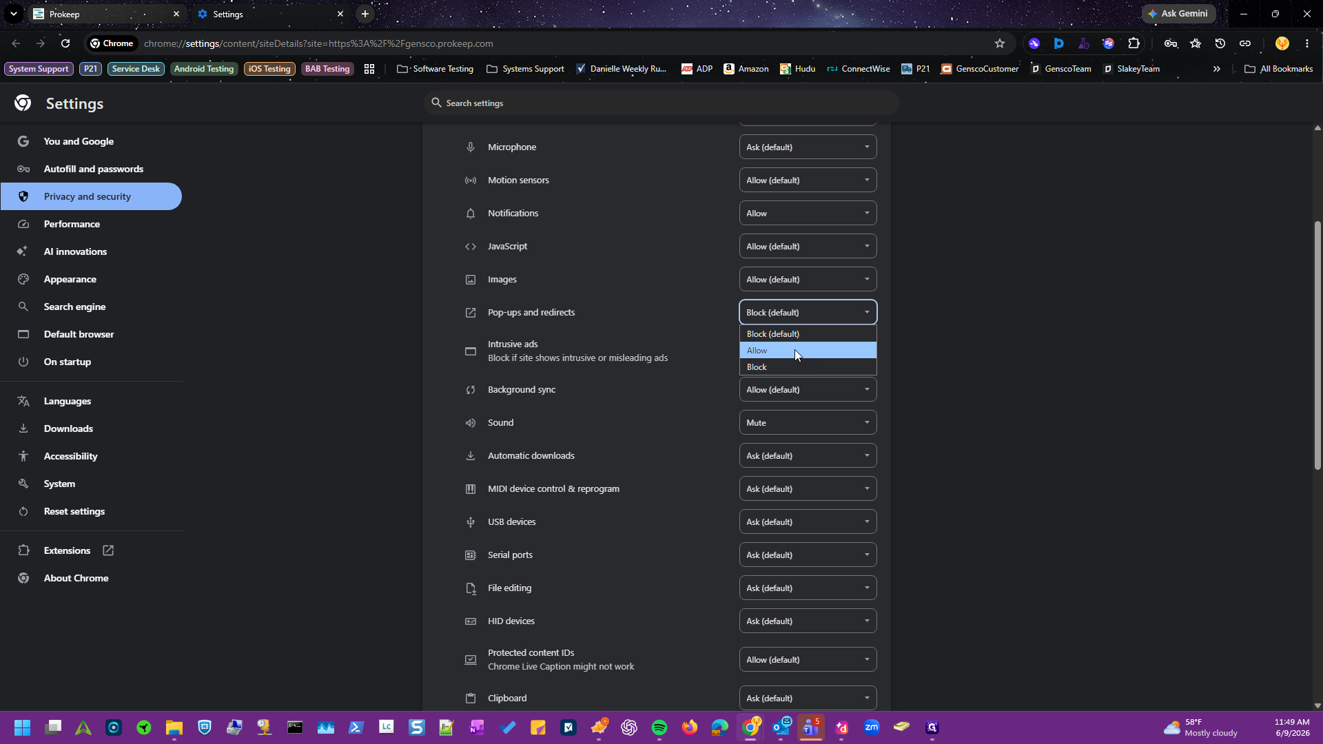Open the Automatic downloads permission dropdown
The width and height of the screenshot is (1323, 744).
click(808, 456)
